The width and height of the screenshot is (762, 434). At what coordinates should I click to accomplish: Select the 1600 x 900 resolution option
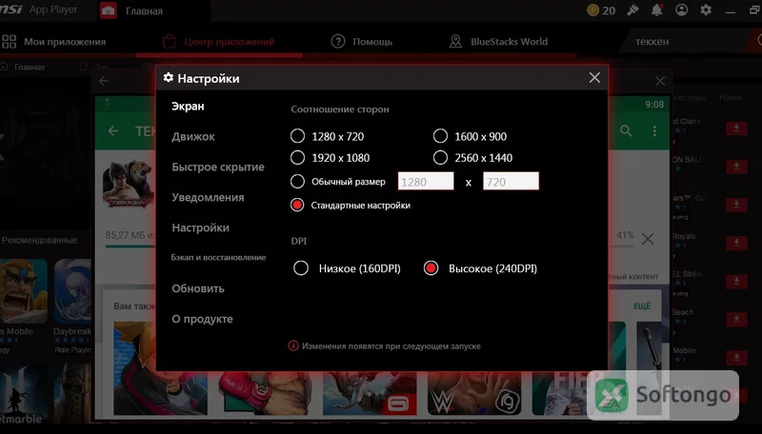440,136
